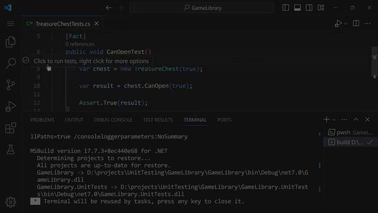Create a new terminal with plus icon
The image size is (378, 213).
[327, 120]
